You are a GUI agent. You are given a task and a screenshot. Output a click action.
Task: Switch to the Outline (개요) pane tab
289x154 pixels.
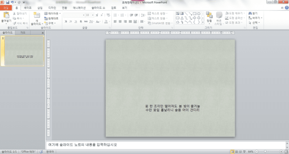point(23,32)
